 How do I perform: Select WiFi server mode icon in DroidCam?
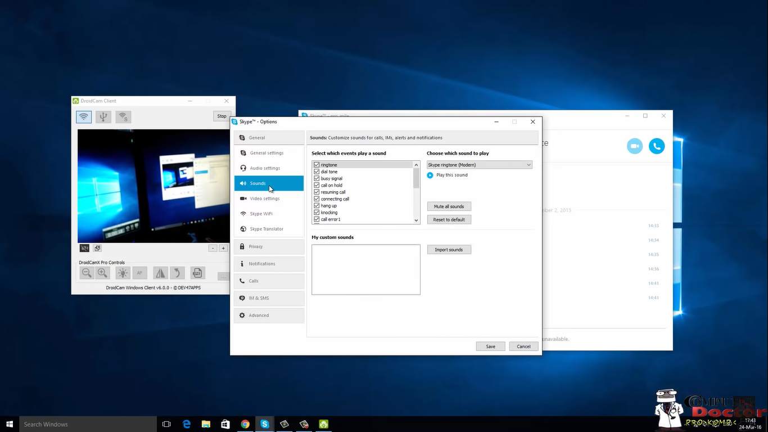point(123,116)
